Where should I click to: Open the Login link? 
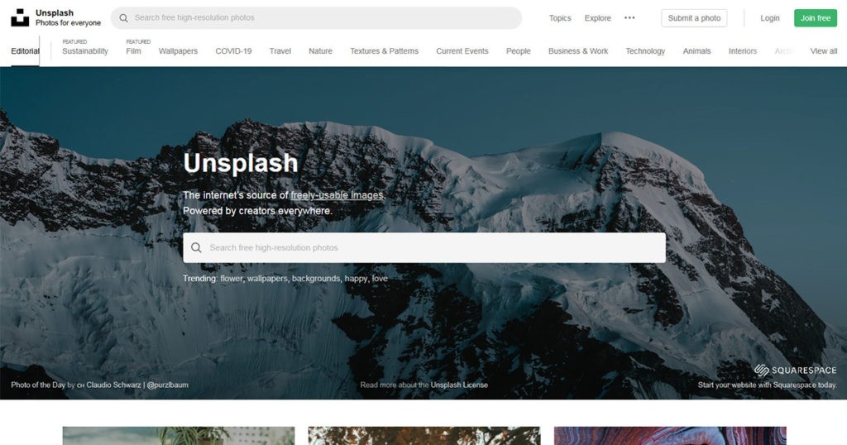coord(770,18)
